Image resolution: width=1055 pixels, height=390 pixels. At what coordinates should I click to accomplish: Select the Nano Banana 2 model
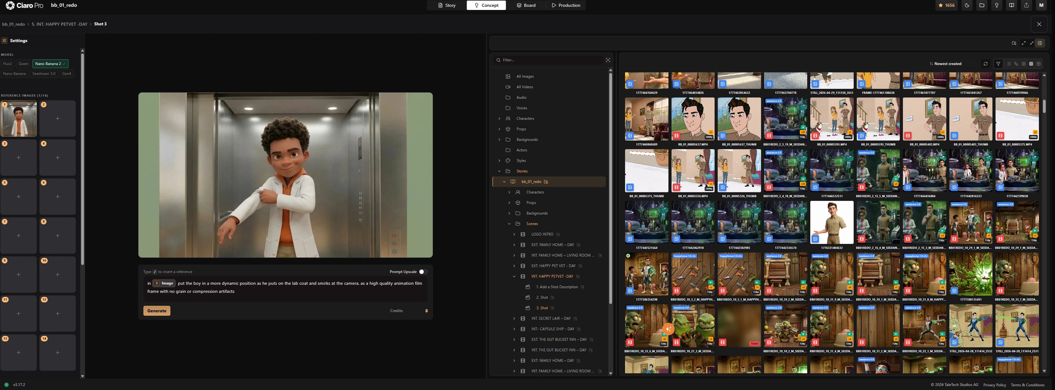(x=50, y=64)
